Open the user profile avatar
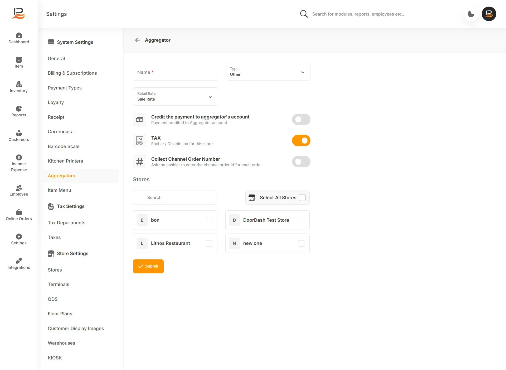 pyautogui.click(x=489, y=14)
